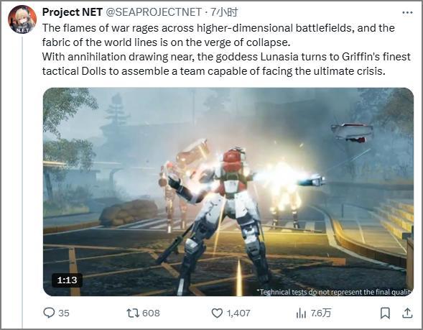Click the 7.6万 views count
The height and width of the screenshot is (330, 423).
pyautogui.click(x=320, y=313)
